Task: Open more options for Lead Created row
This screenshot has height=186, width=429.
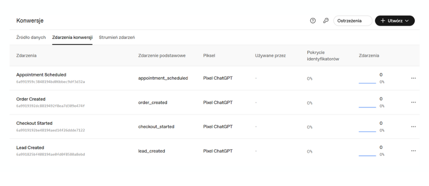Action: (x=413, y=151)
